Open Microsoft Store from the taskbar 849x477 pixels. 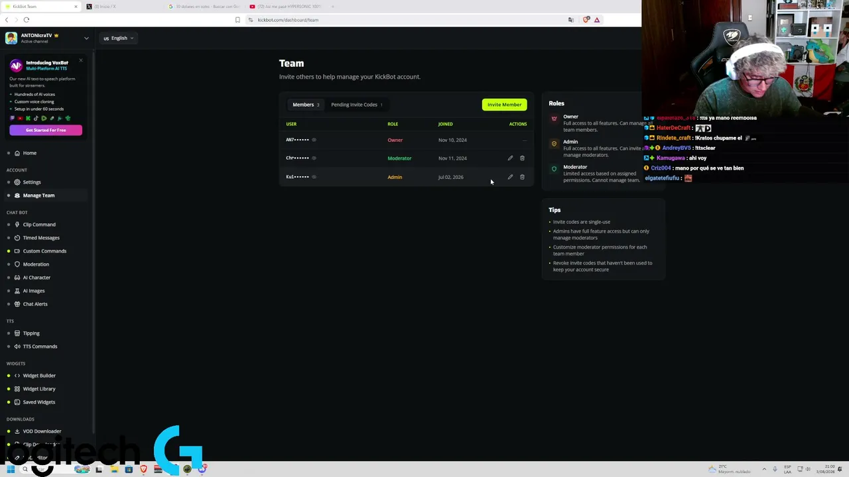[x=129, y=469]
